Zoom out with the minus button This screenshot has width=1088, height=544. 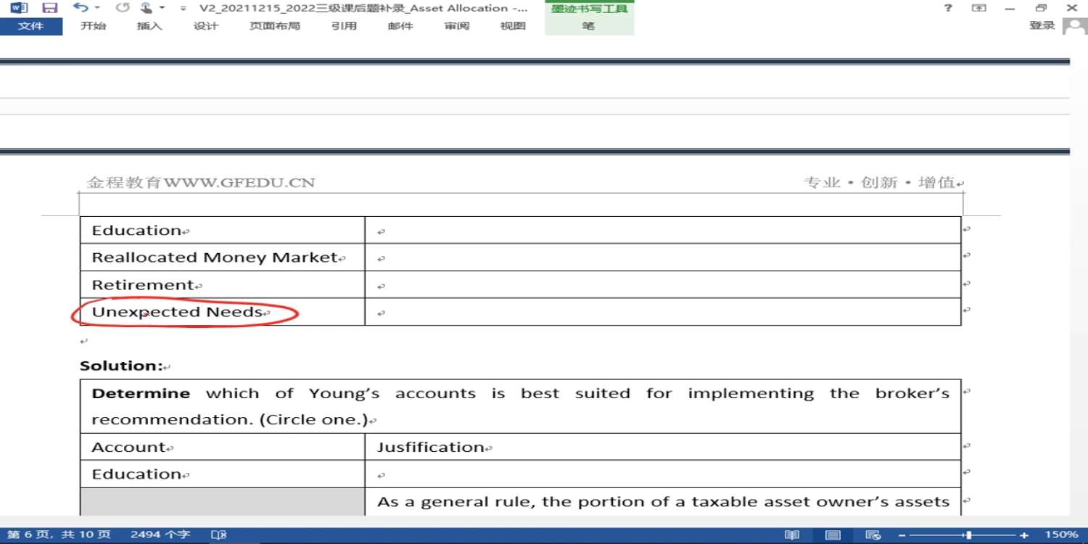coord(902,535)
